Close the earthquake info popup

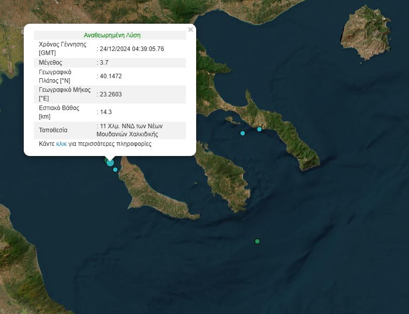click(x=191, y=30)
